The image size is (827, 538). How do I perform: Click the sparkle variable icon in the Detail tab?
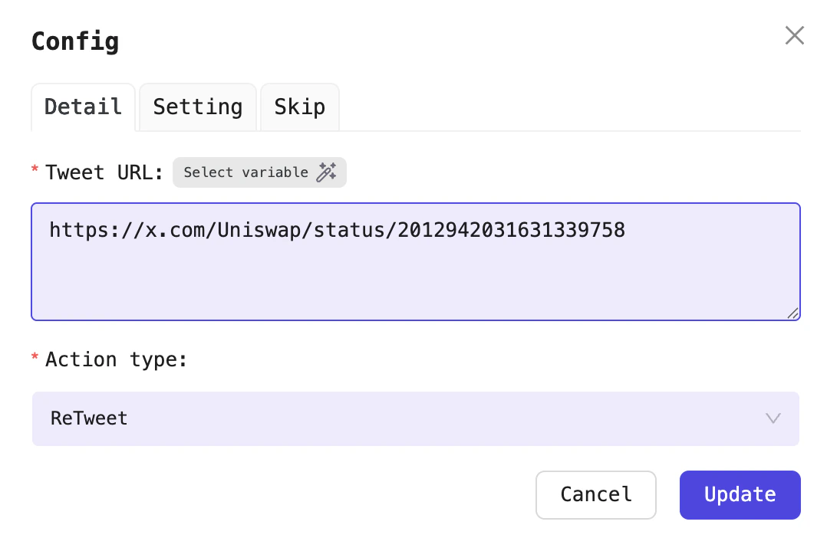[x=328, y=172]
